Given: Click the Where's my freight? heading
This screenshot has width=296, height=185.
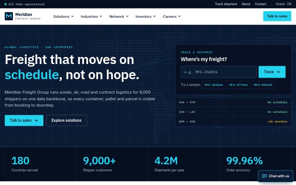Looking at the screenshot, I should (204, 59).
